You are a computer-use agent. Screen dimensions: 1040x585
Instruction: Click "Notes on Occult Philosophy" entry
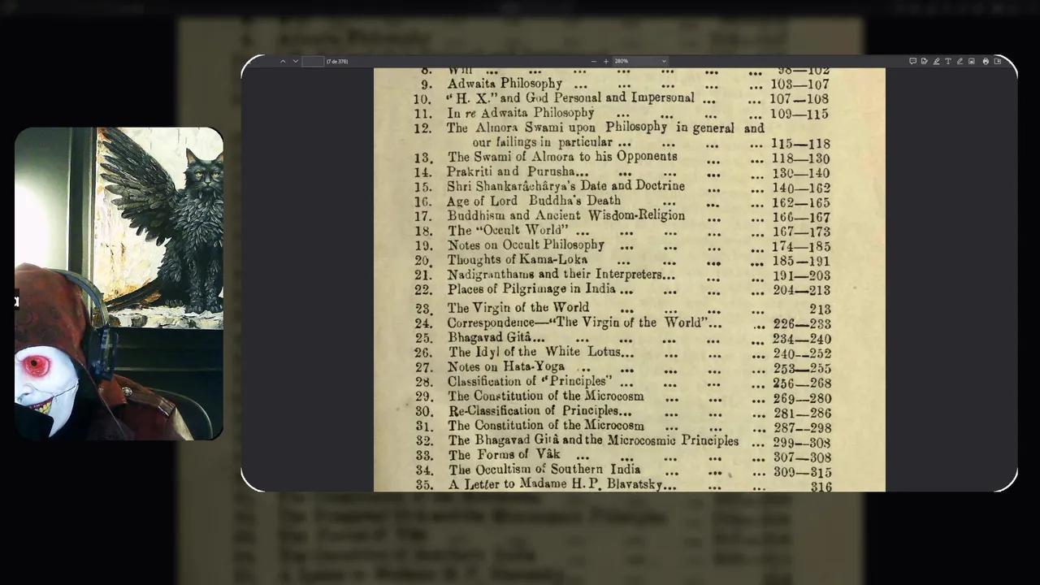526,245
